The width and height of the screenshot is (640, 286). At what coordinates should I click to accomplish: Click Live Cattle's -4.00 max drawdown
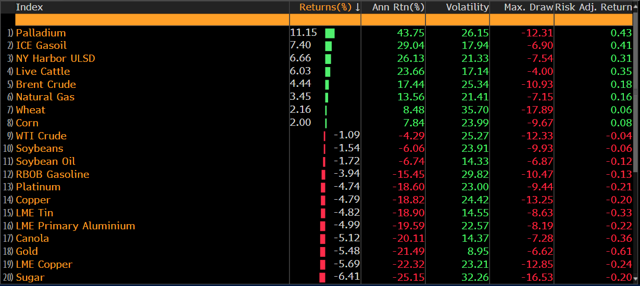pos(540,71)
